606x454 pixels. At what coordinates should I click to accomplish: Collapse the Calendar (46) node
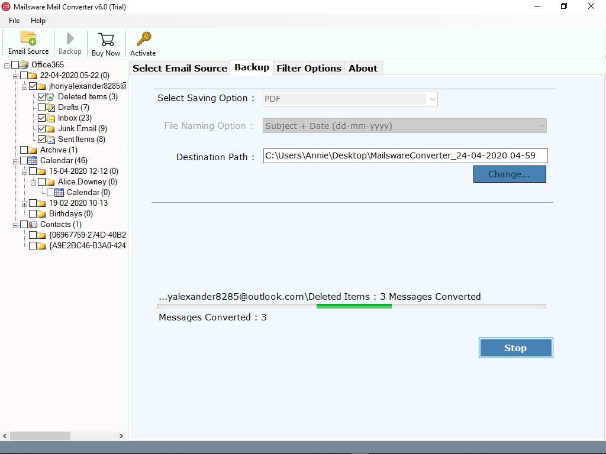[x=15, y=161]
